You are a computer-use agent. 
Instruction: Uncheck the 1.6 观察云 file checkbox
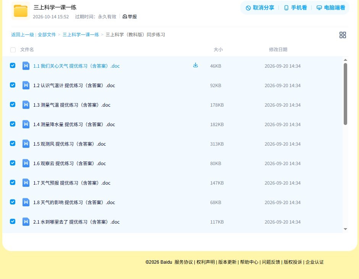point(13,163)
